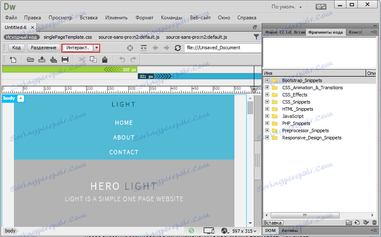Open the Вставка menu
This screenshot has width=381, height=237.
pyautogui.click(x=89, y=18)
